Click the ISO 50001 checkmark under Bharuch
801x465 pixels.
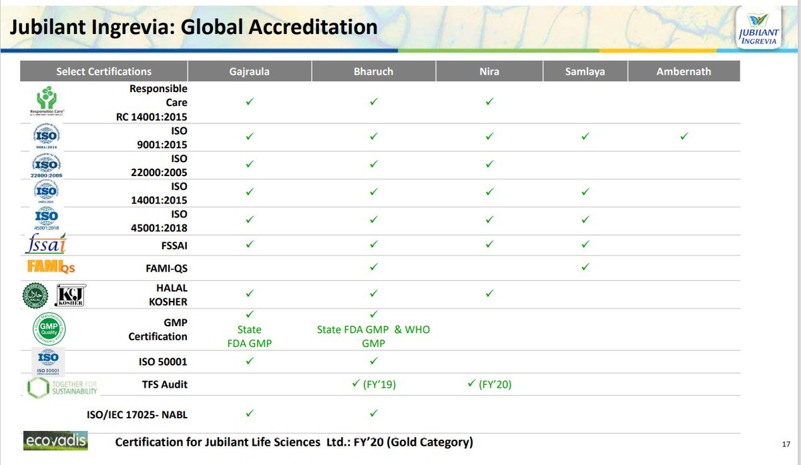click(x=373, y=362)
